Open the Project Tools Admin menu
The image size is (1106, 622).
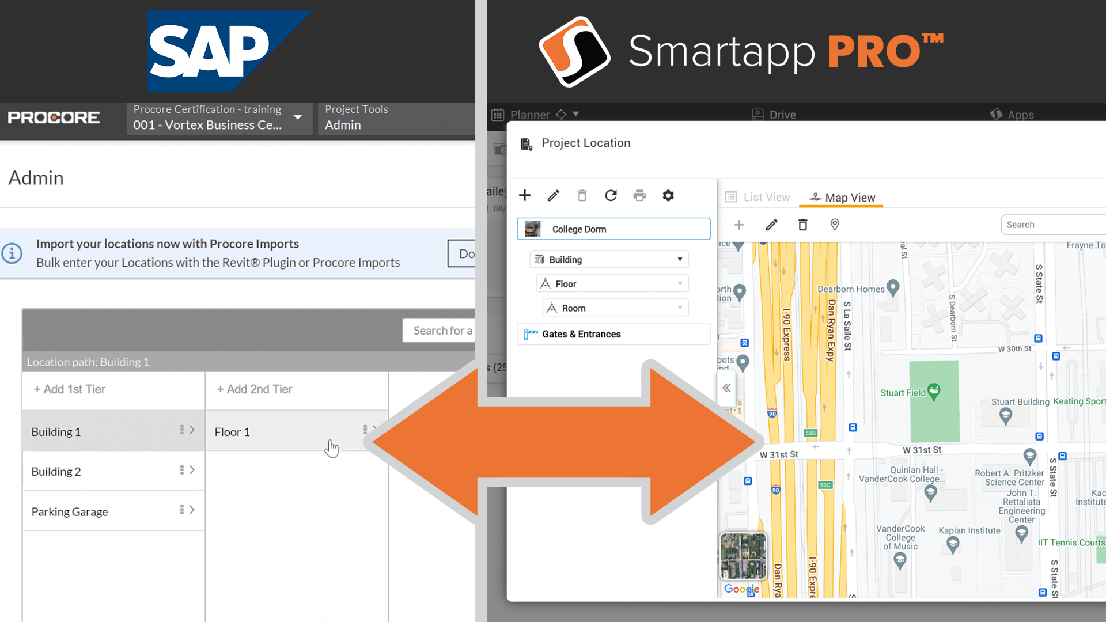coord(396,118)
